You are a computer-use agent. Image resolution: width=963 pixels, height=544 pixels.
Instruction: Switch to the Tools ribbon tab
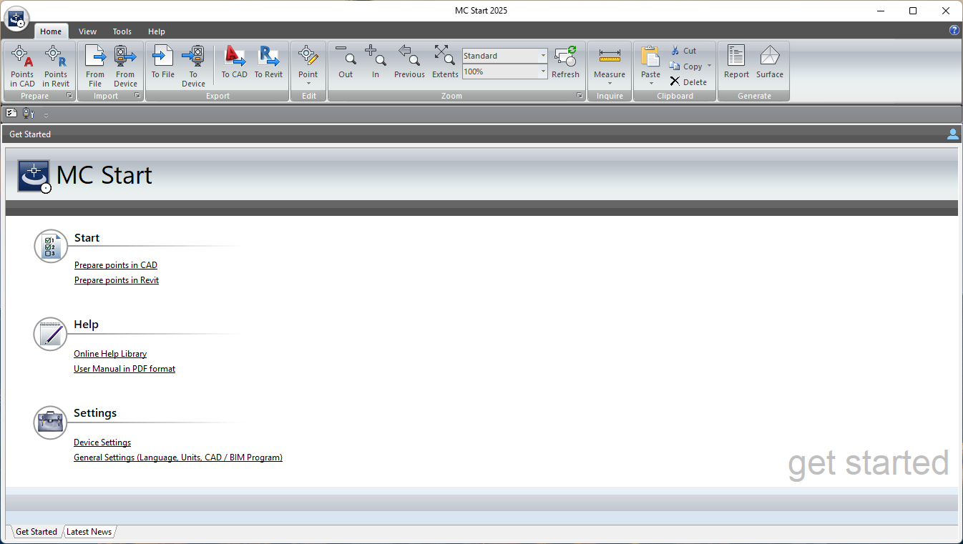click(x=122, y=31)
